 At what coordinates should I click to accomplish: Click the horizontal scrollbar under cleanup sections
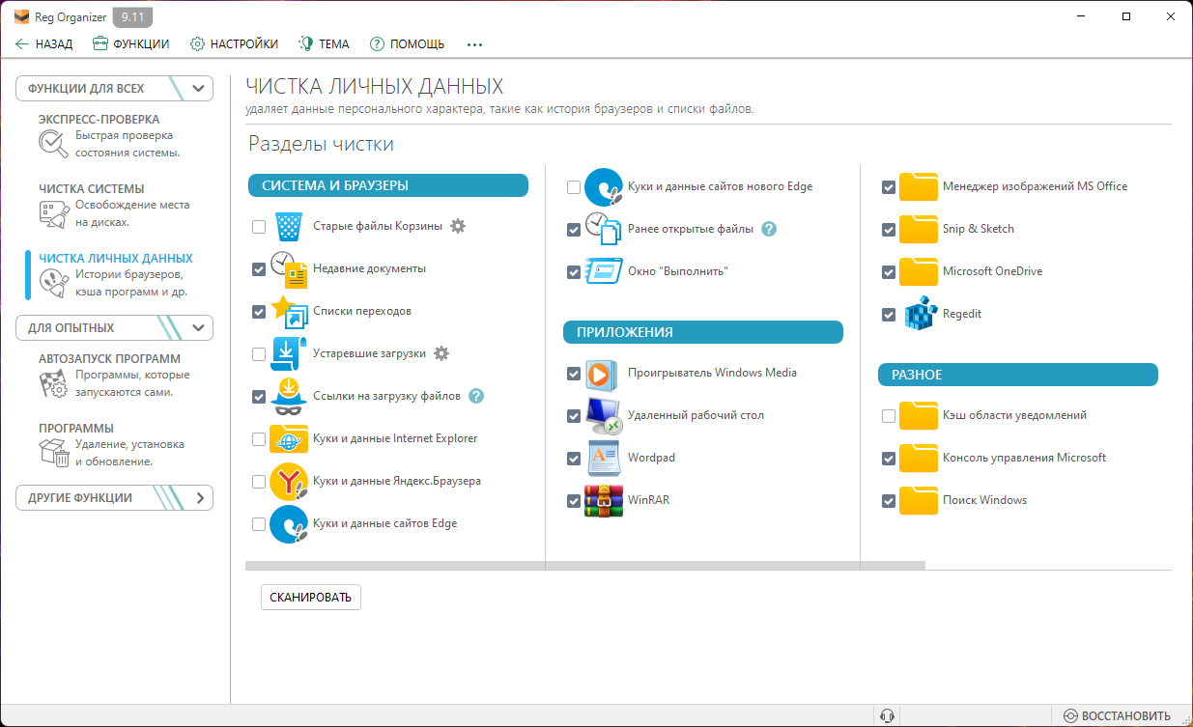point(585,566)
